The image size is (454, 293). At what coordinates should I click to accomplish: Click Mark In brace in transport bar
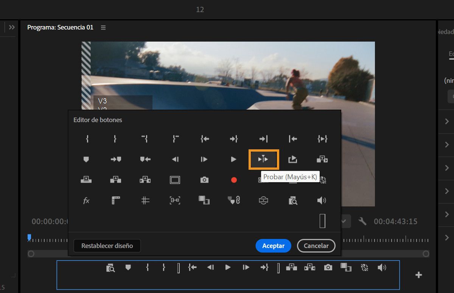[147, 268]
